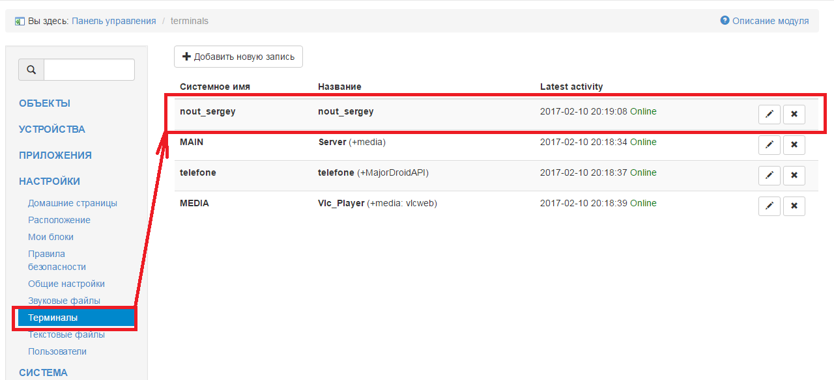
Task: Open Расположение settings item
Action: pyautogui.click(x=59, y=220)
